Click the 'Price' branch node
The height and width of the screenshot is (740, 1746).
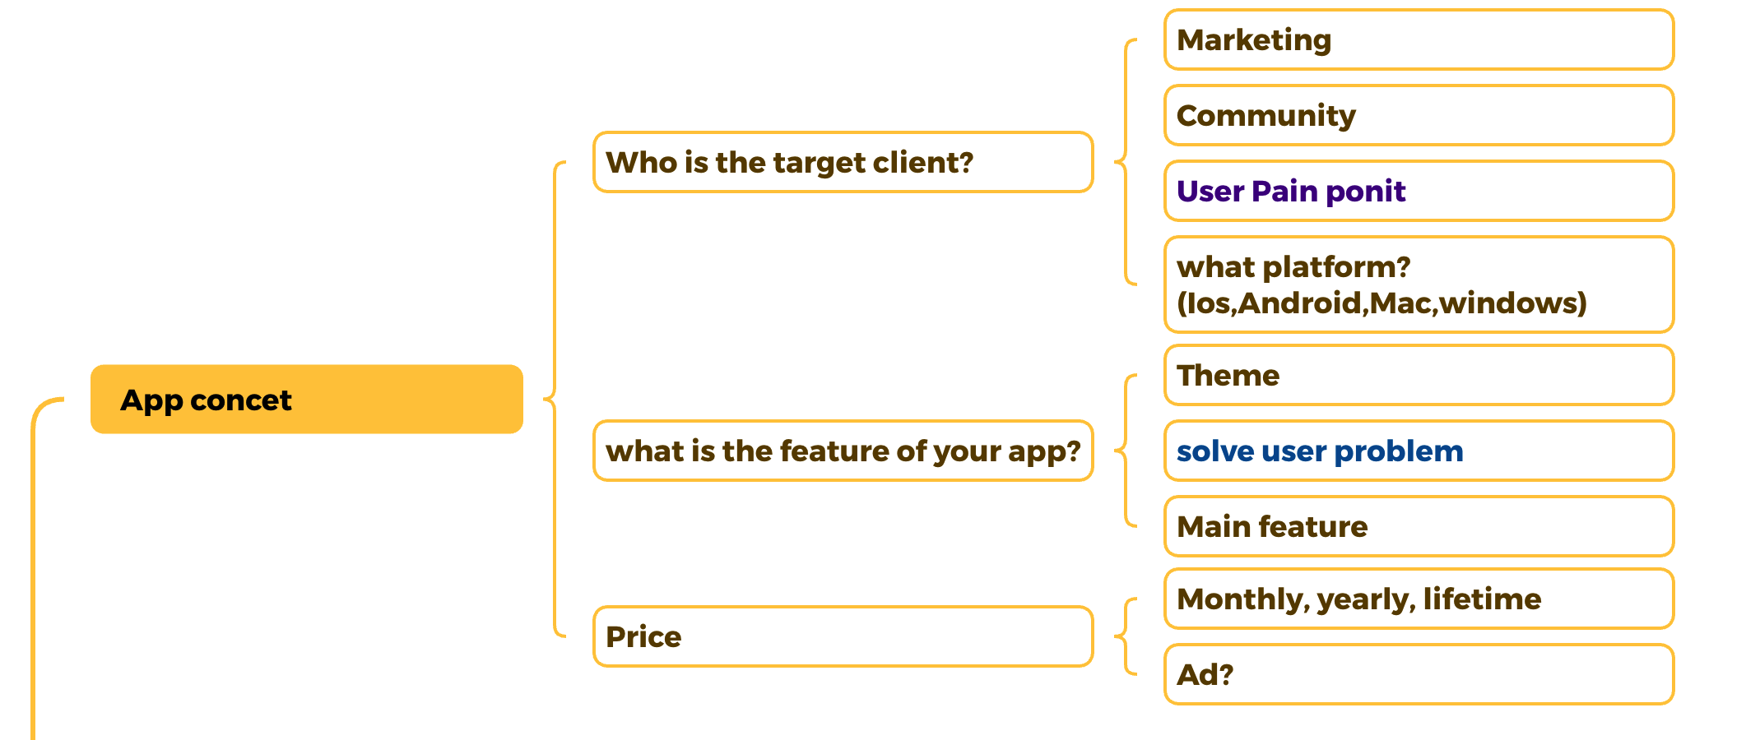pyautogui.click(x=843, y=636)
